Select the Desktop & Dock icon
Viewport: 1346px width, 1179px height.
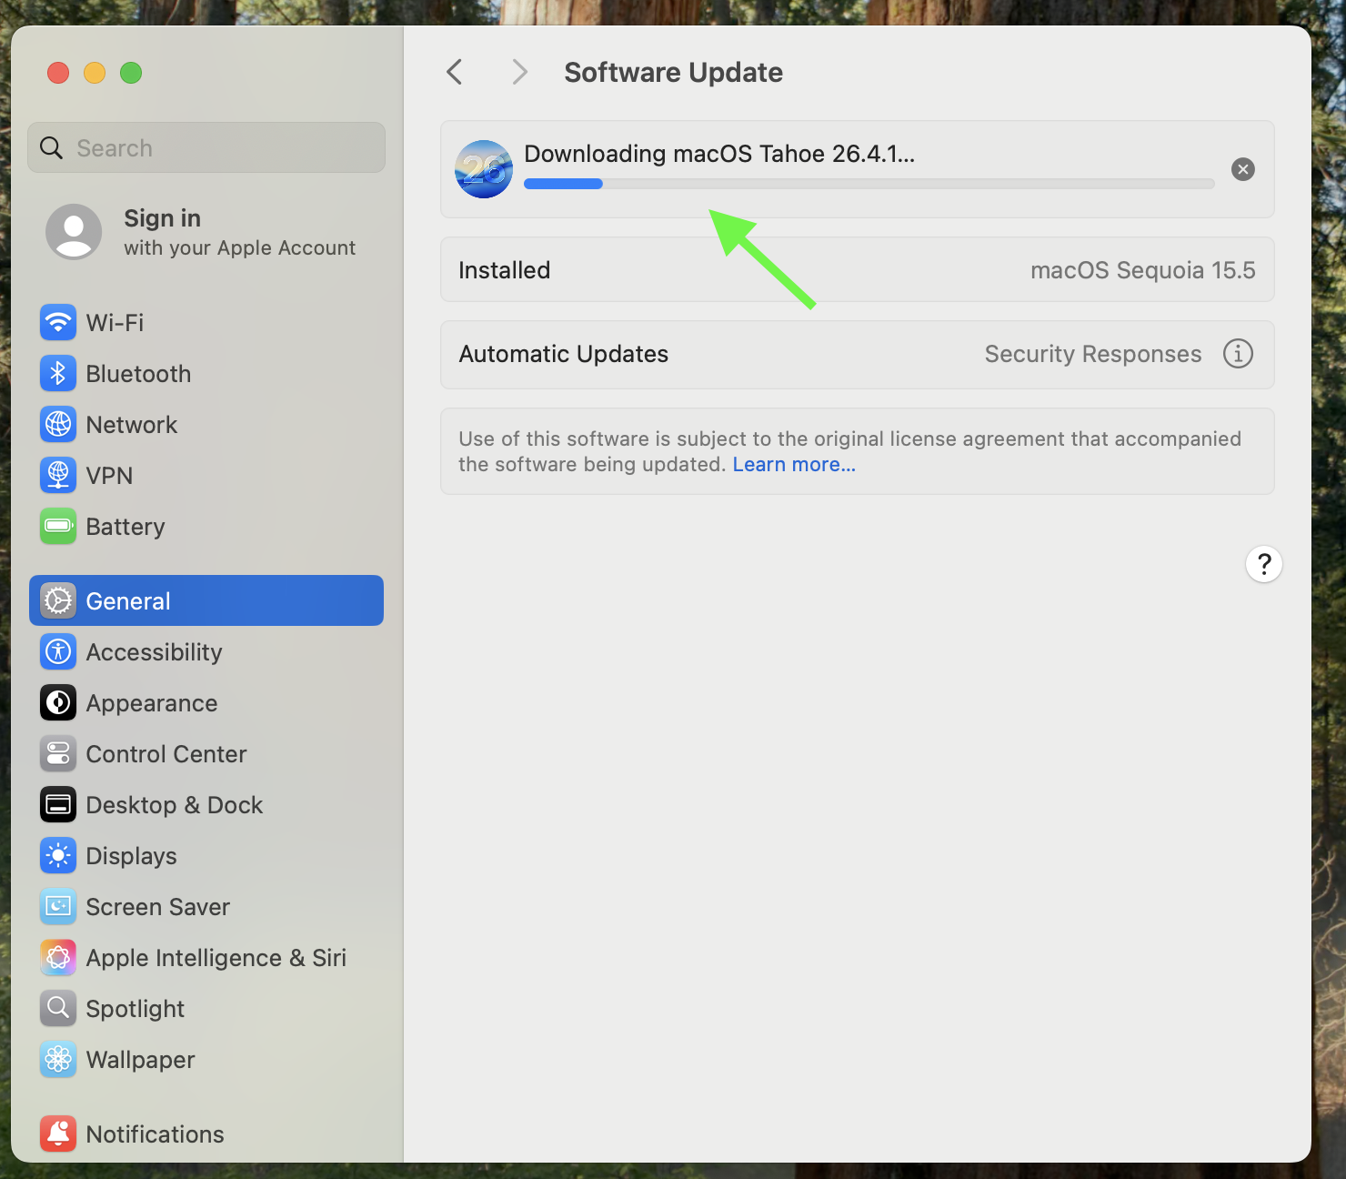click(x=58, y=805)
